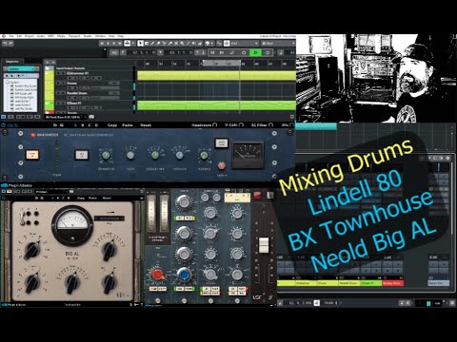Solo the Drums track

pos(63,84)
